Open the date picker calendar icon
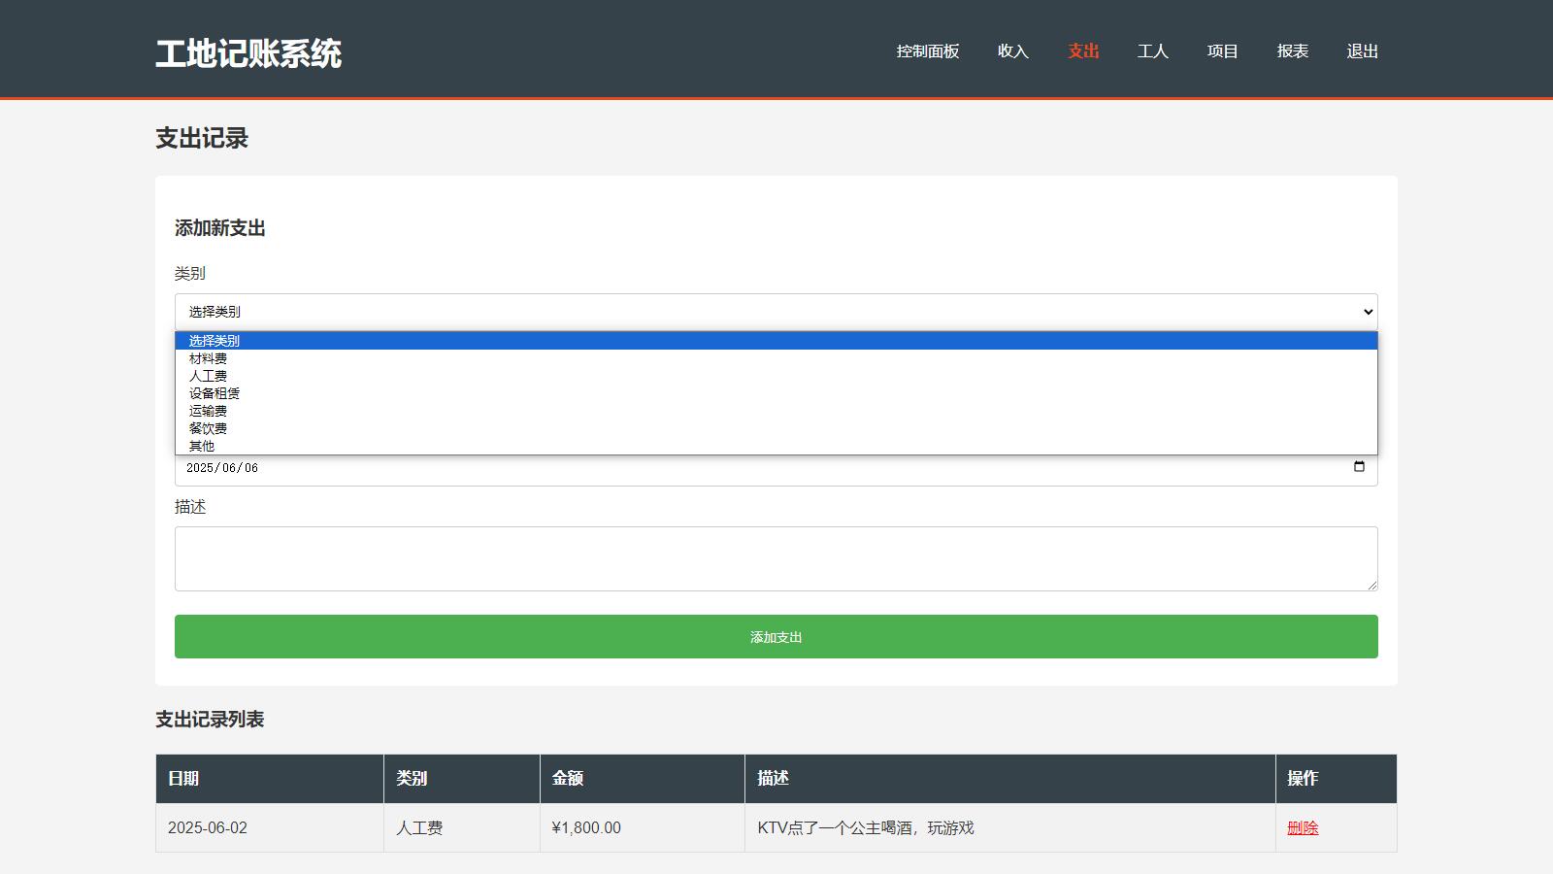 (x=1359, y=467)
